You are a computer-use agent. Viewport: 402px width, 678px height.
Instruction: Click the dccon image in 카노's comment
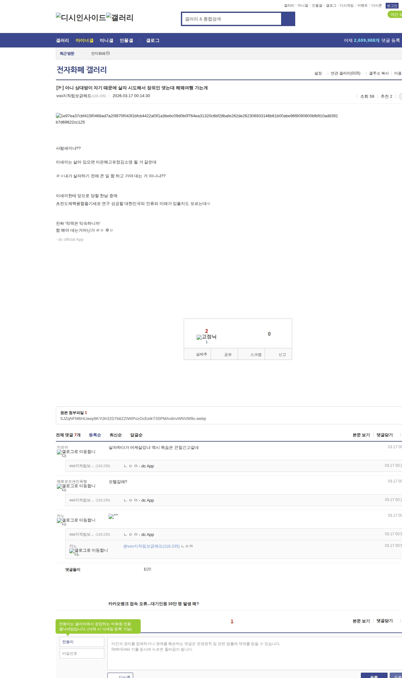pyautogui.click(x=113, y=516)
